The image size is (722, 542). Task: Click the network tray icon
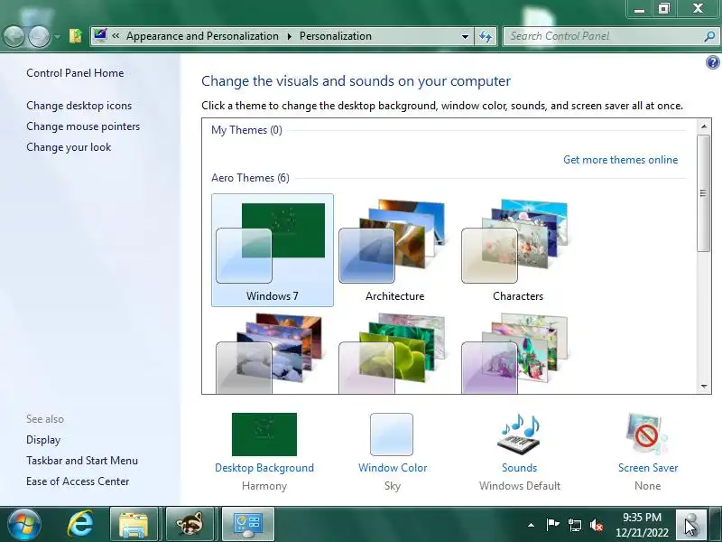point(574,525)
